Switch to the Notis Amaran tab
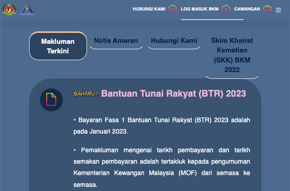Screen dimensions: 290x191 coord(116,41)
